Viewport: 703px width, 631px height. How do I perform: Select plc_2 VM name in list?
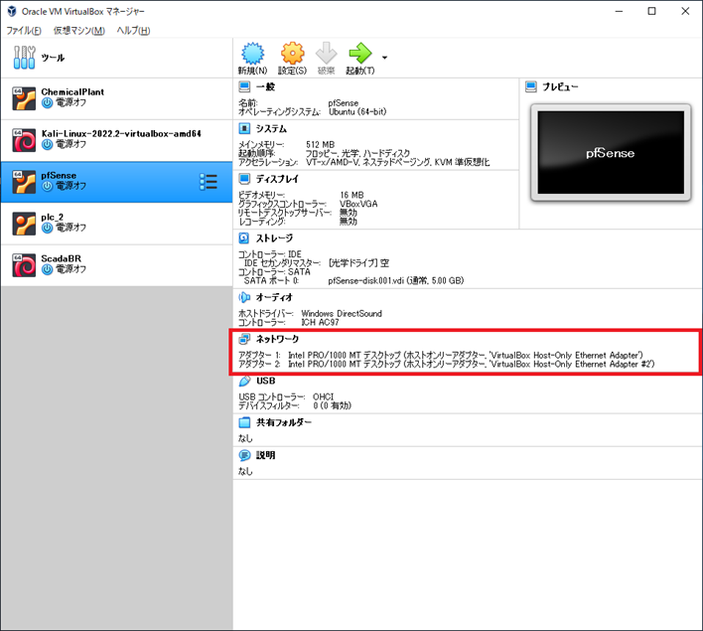tap(53, 218)
